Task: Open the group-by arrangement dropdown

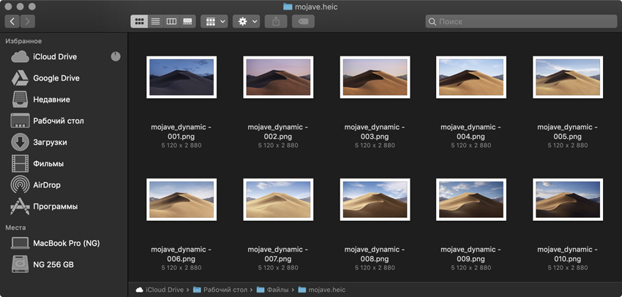Action: click(x=215, y=22)
